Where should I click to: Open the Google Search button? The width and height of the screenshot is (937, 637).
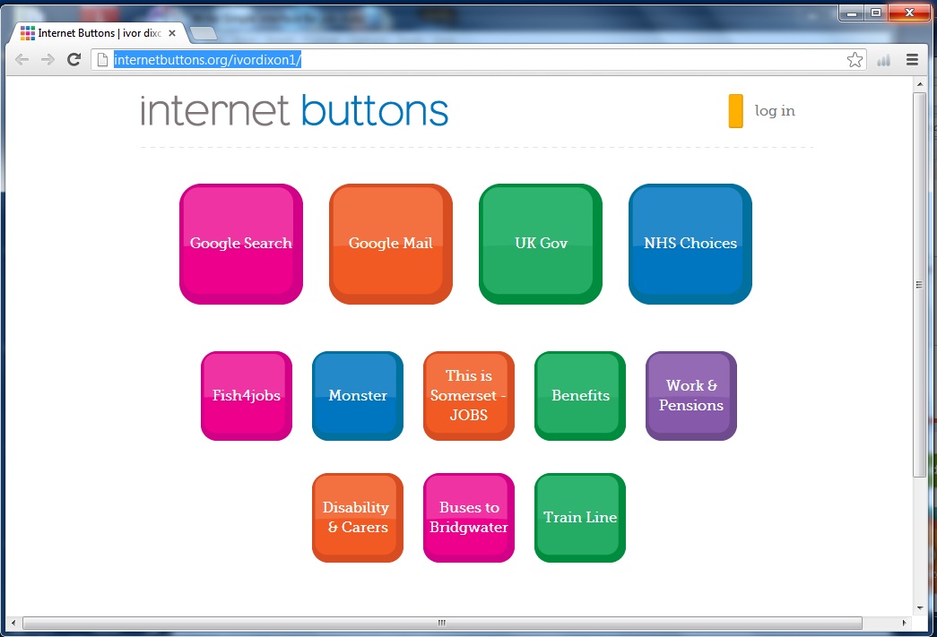point(241,244)
